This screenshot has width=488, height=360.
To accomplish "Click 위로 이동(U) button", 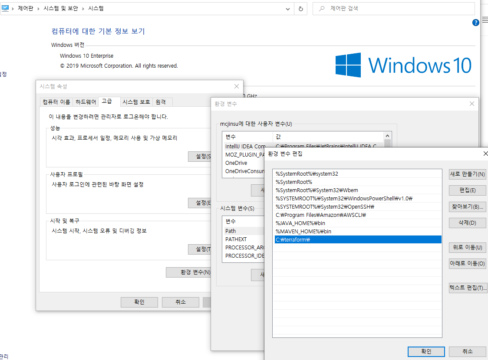I will click(468, 248).
